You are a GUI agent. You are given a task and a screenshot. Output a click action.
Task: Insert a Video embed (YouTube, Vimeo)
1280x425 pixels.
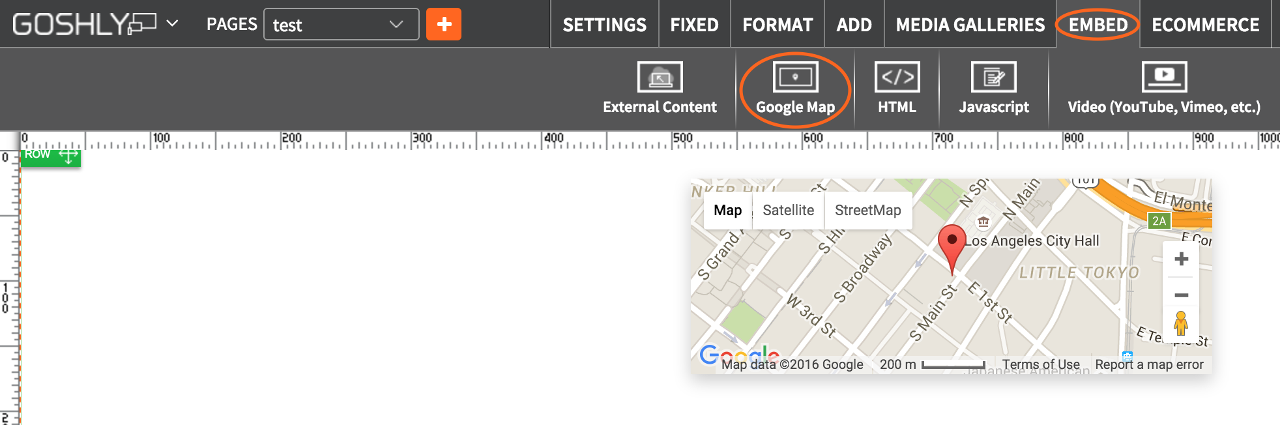coord(1164,89)
